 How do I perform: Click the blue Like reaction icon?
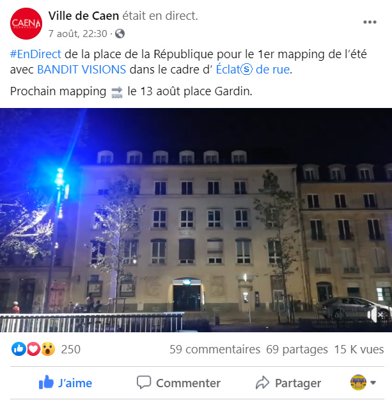coord(19,349)
